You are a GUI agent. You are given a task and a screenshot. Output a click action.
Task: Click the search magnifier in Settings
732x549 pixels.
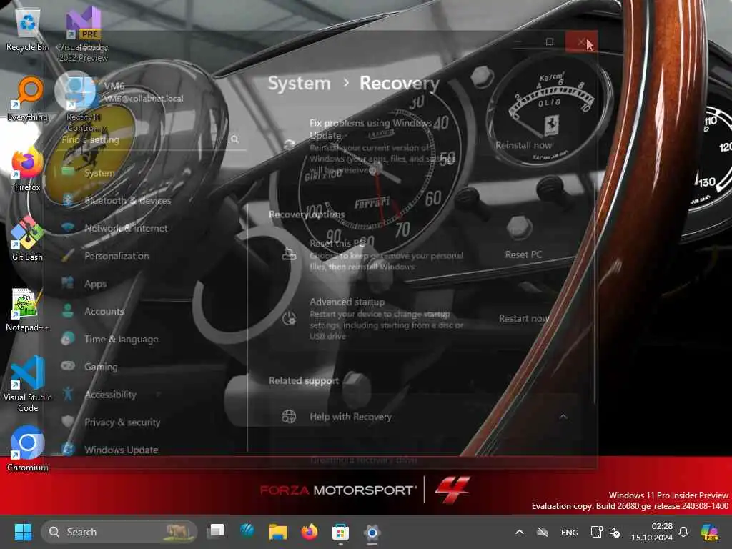tap(234, 139)
